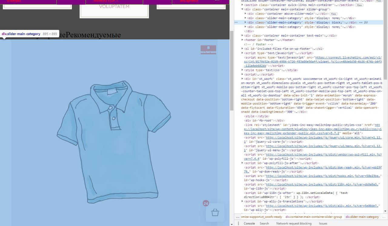Open the dom-ready.min.js script link
The width and height of the screenshot is (388, 226).
tap(313, 169)
